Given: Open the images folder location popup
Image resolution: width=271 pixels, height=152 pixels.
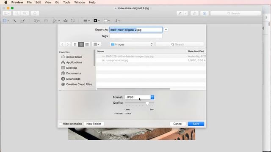Looking at the screenshot, I should tap(132, 44).
